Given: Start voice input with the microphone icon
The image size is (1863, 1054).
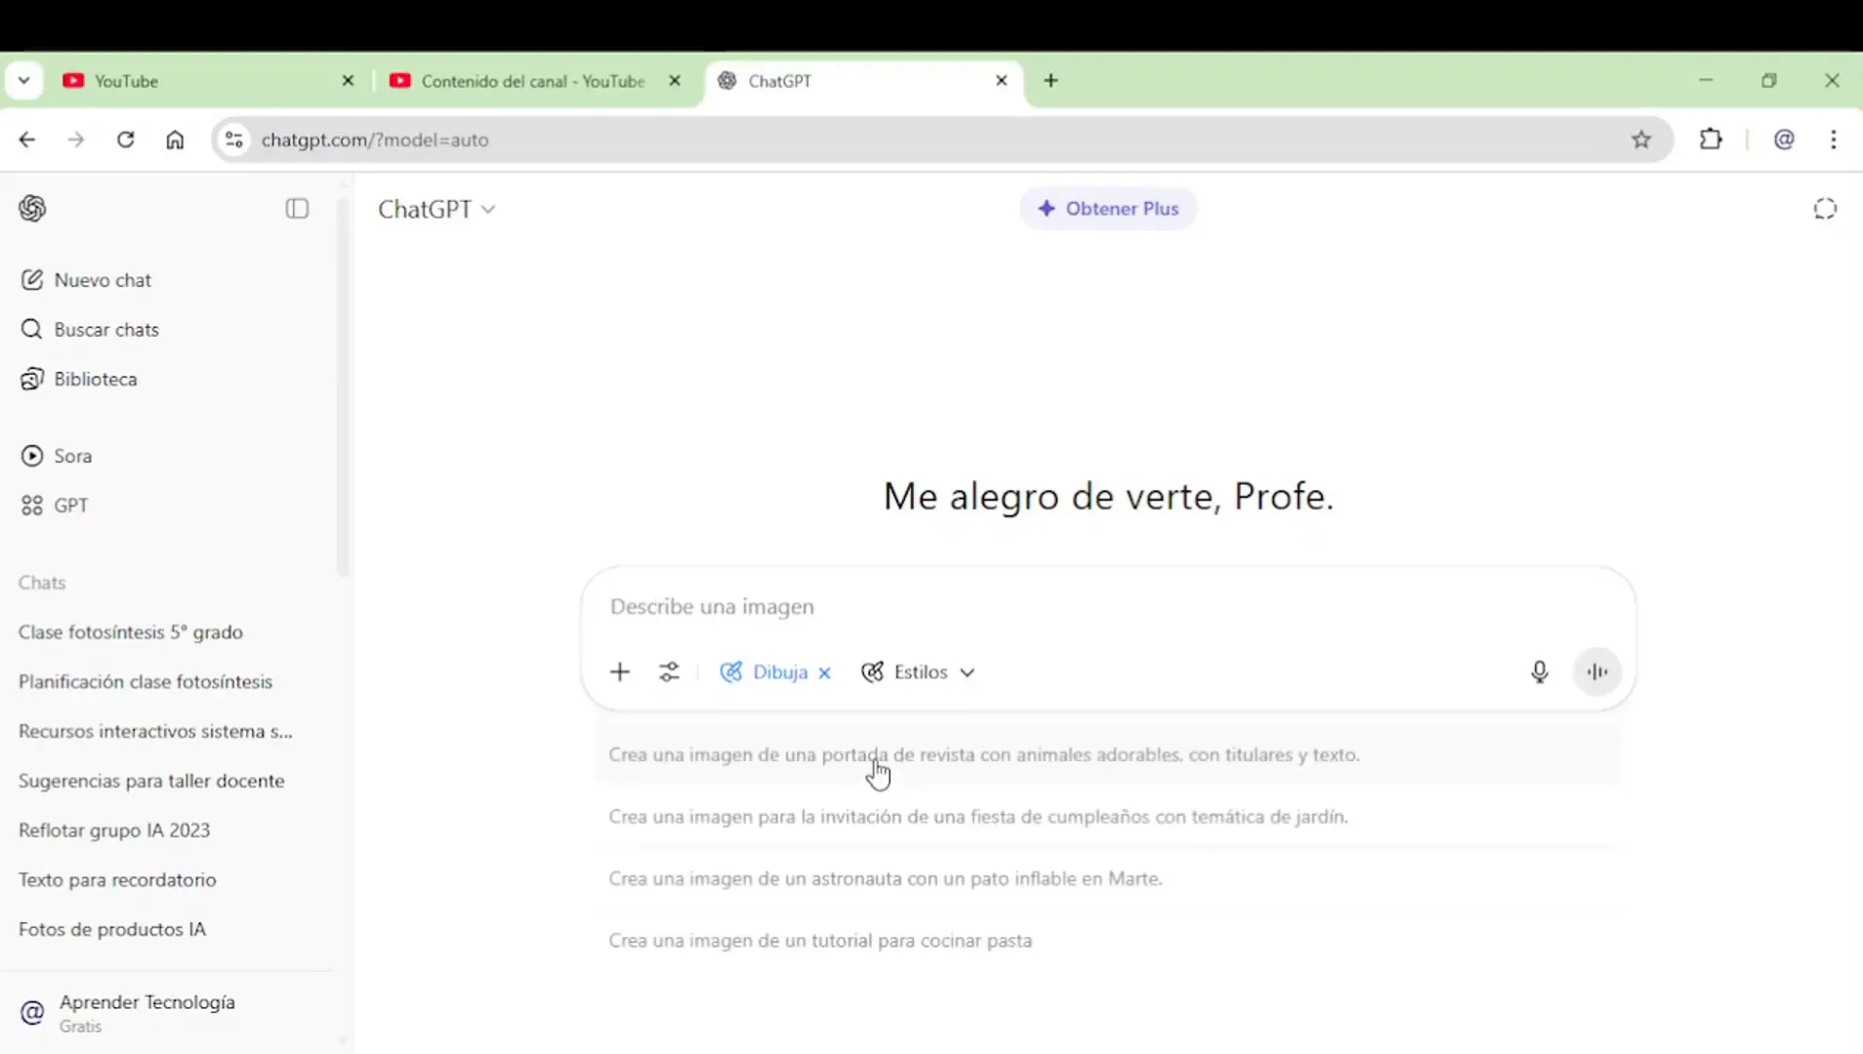Looking at the screenshot, I should (1540, 671).
